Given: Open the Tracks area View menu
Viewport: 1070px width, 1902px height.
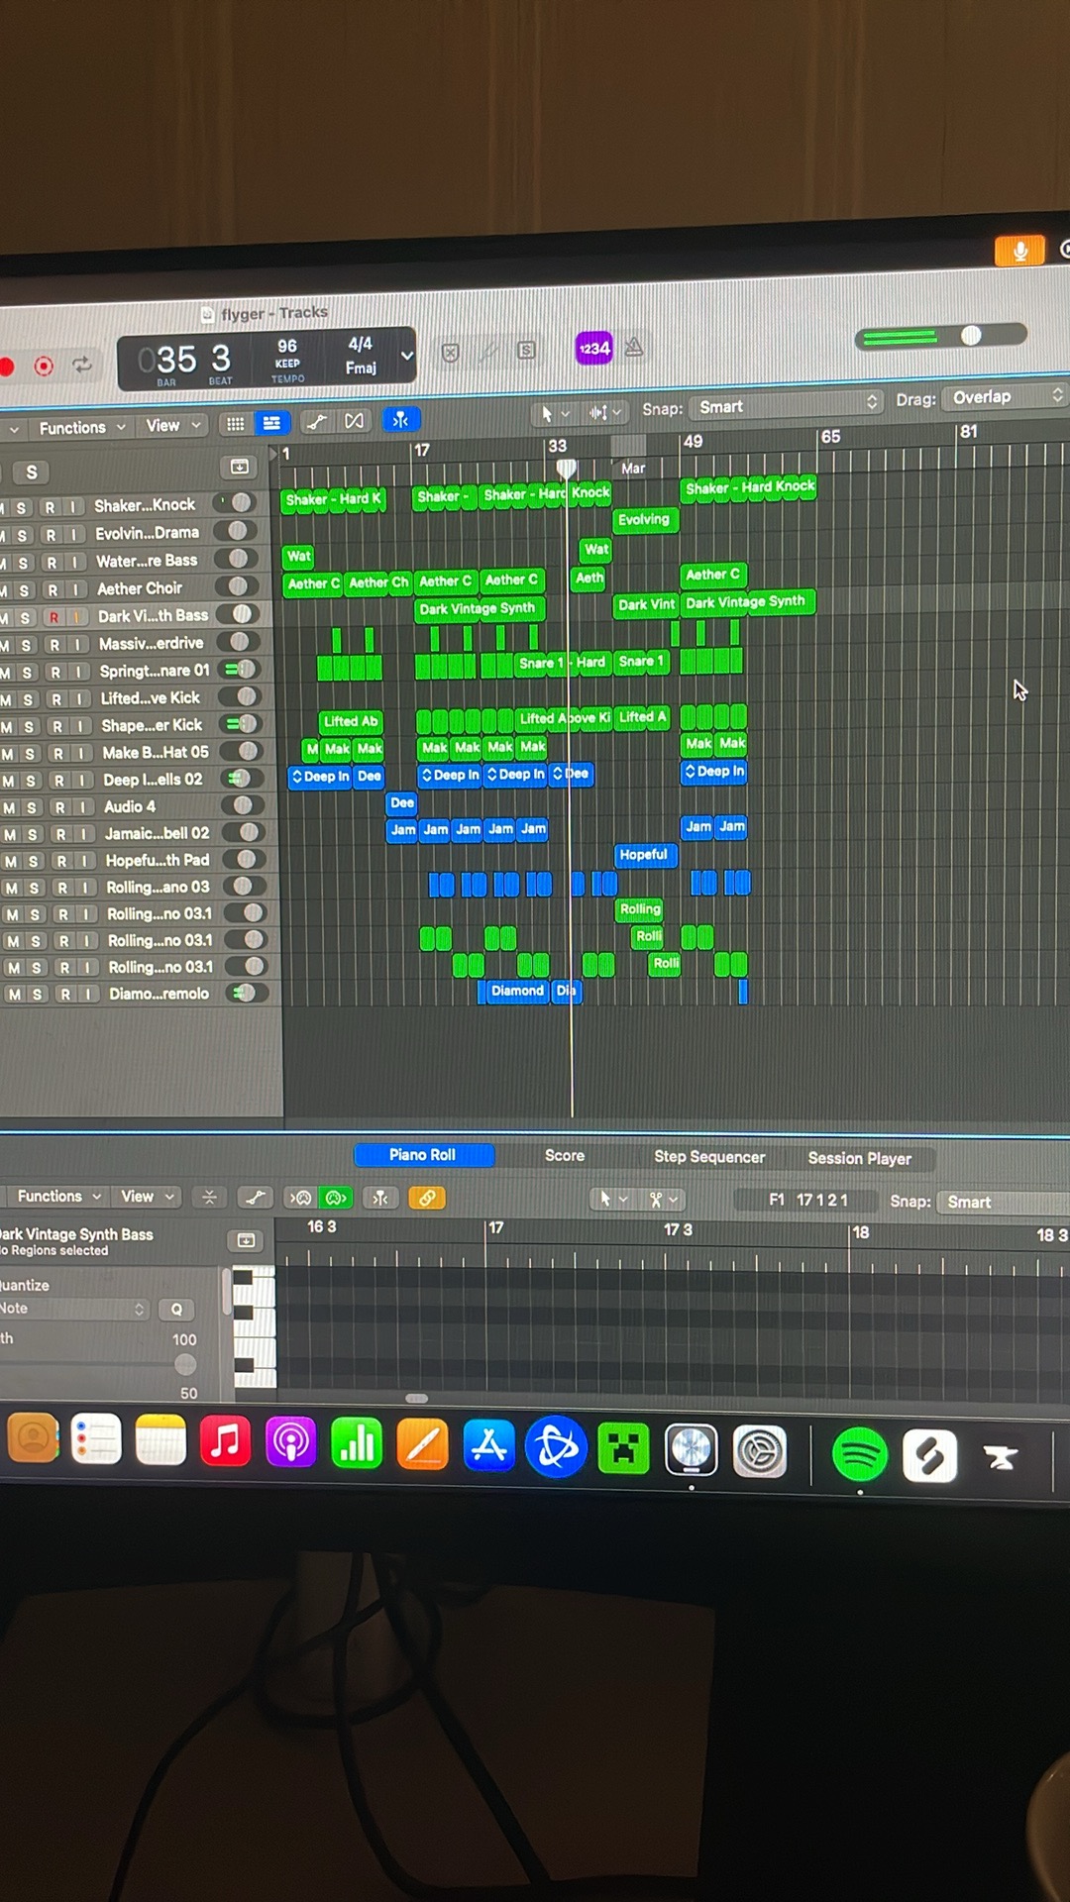Looking at the screenshot, I should point(172,425).
